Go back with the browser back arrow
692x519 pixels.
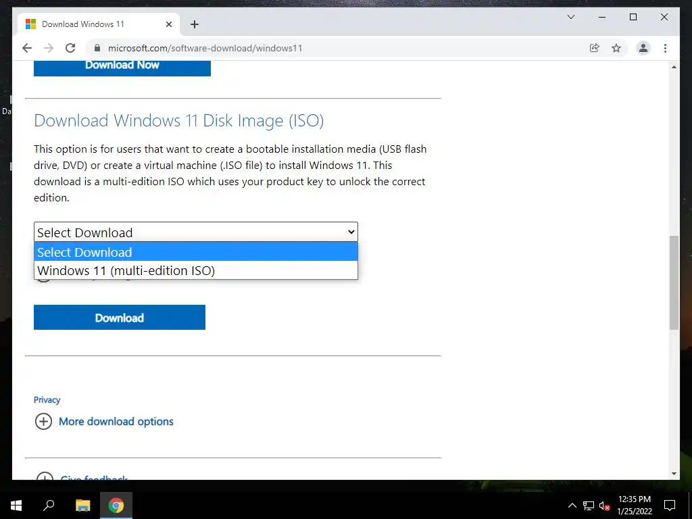point(27,48)
